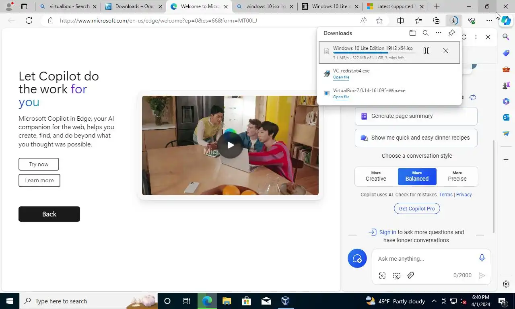Open a new browser tab
Image resolution: width=515 pixels, height=309 pixels.
tap(437, 6)
